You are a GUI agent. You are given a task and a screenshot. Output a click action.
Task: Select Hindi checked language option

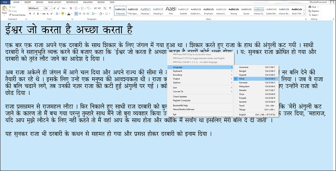256,79
